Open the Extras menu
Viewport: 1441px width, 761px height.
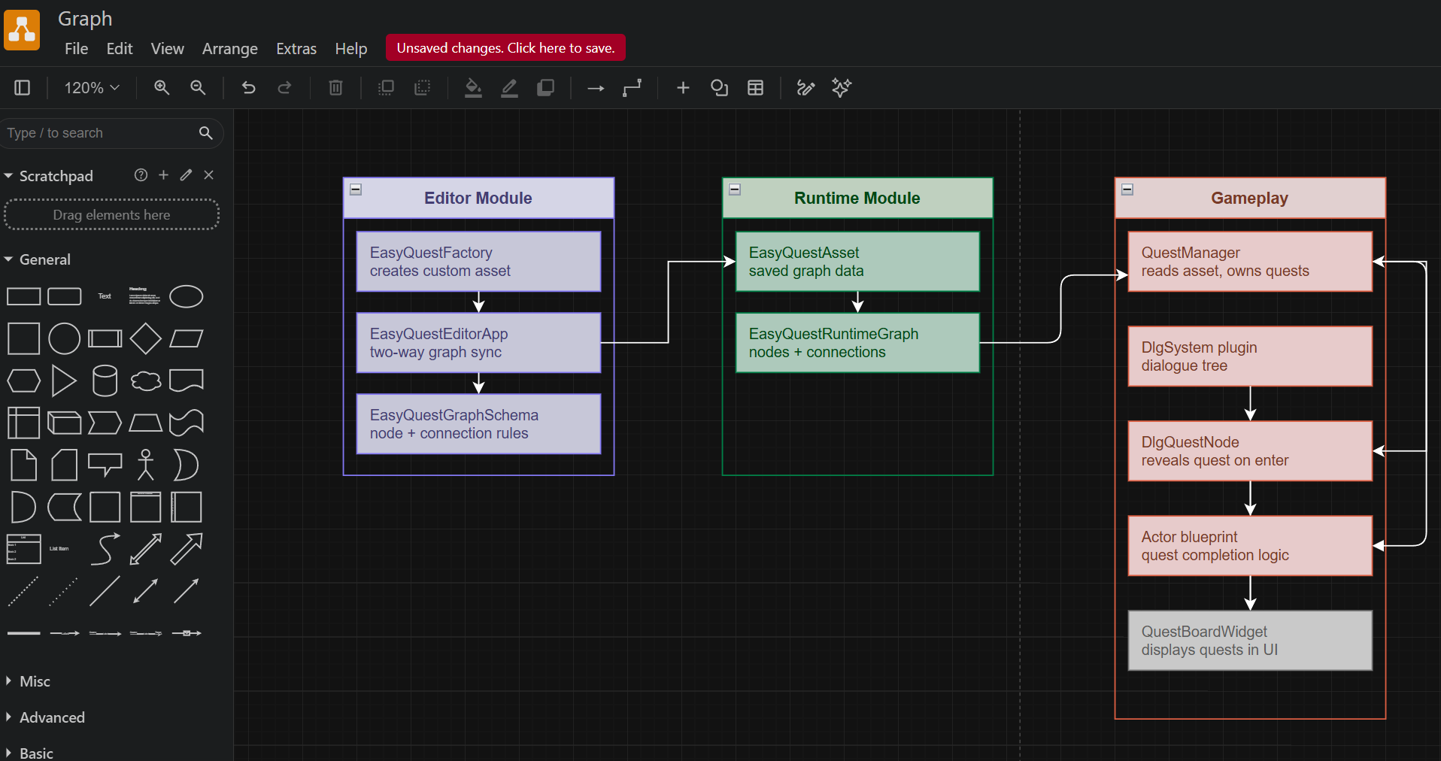coord(296,48)
